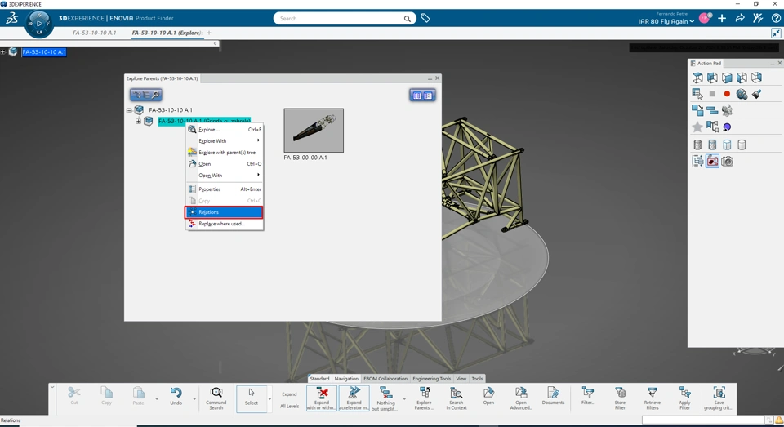The width and height of the screenshot is (784, 427).
Task: Click the gray star icon in Action Pad
Action: 697,127
